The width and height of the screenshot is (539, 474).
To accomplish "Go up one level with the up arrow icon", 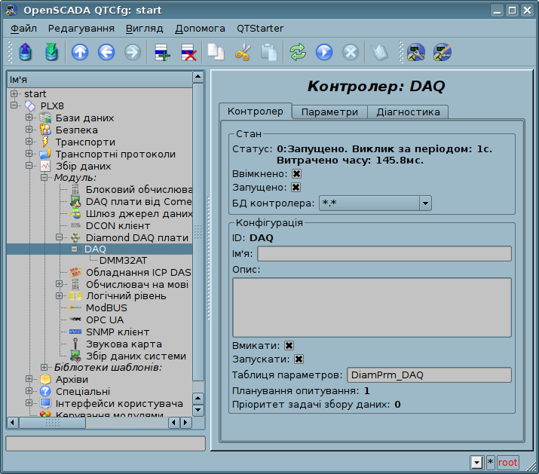I will coord(80,52).
